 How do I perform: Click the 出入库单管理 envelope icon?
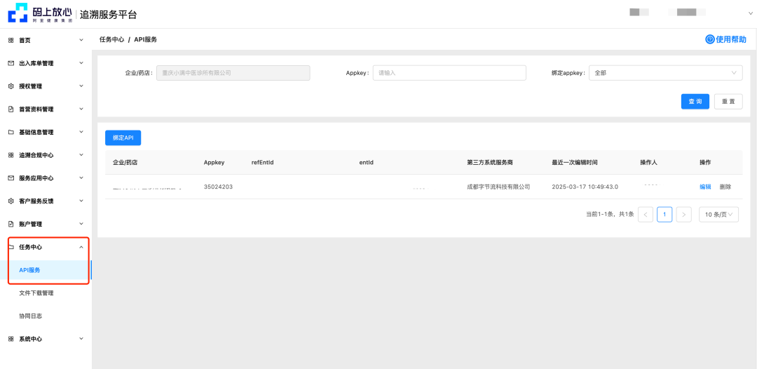pos(11,63)
